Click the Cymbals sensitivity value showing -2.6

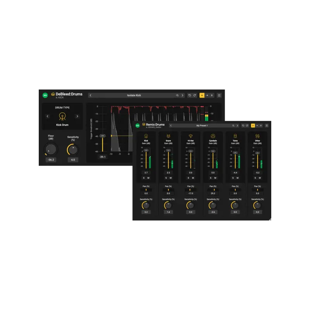click(213, 212)
